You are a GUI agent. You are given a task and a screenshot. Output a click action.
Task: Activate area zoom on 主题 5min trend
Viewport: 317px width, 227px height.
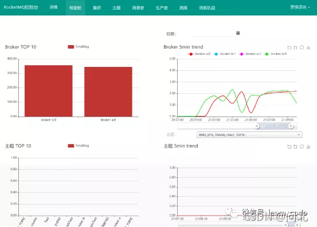(289, 146)
